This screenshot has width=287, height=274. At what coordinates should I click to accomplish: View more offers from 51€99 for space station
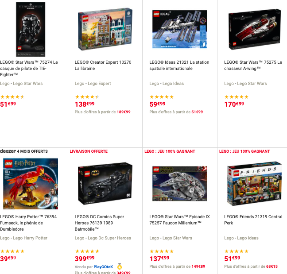pyautogui.click(x=176, y=112)
